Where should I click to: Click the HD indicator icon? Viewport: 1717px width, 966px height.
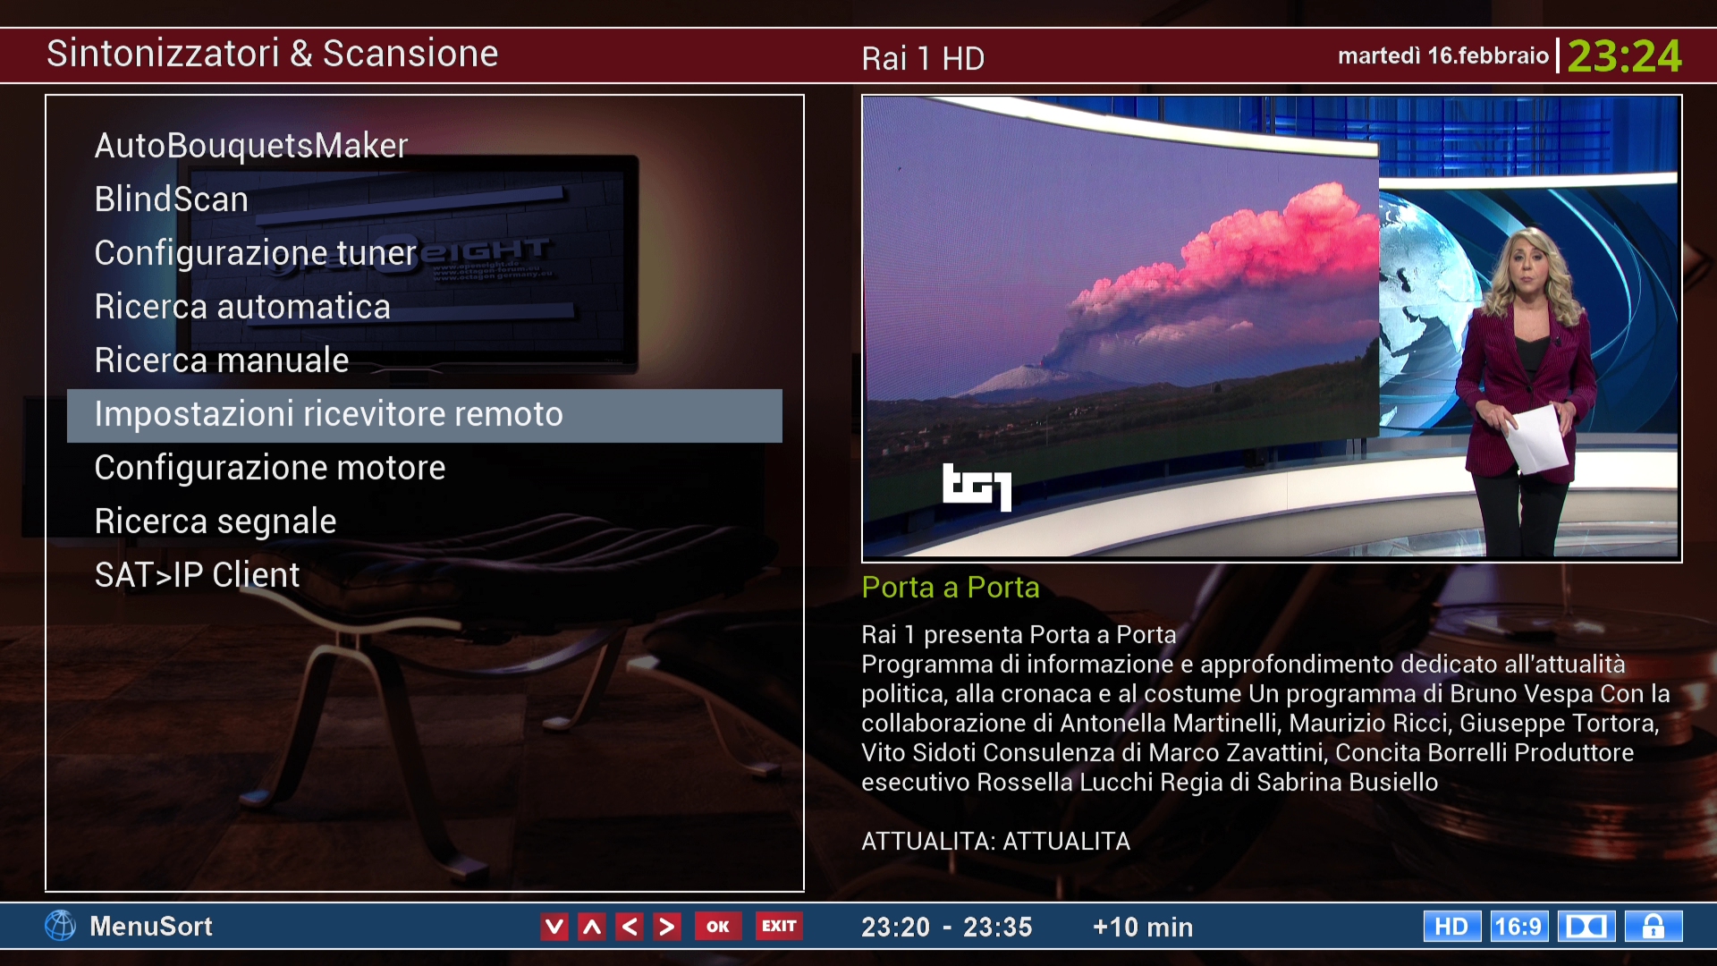[x=1451, y=927]
